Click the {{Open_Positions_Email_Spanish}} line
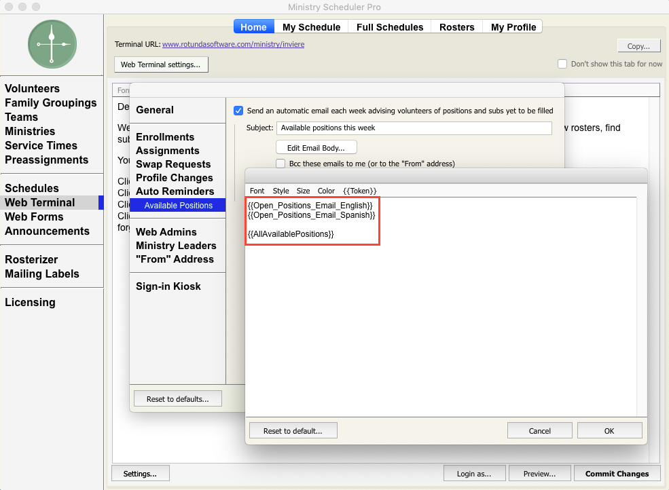This screenshot has width=669, height=490. (x=312, y=215)
